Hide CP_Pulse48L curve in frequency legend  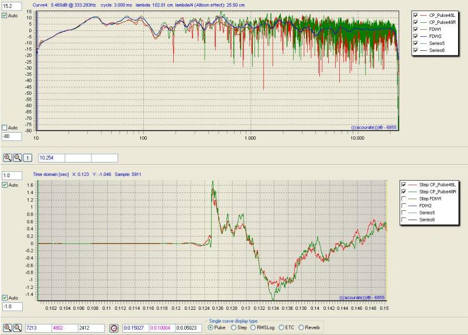415,15
